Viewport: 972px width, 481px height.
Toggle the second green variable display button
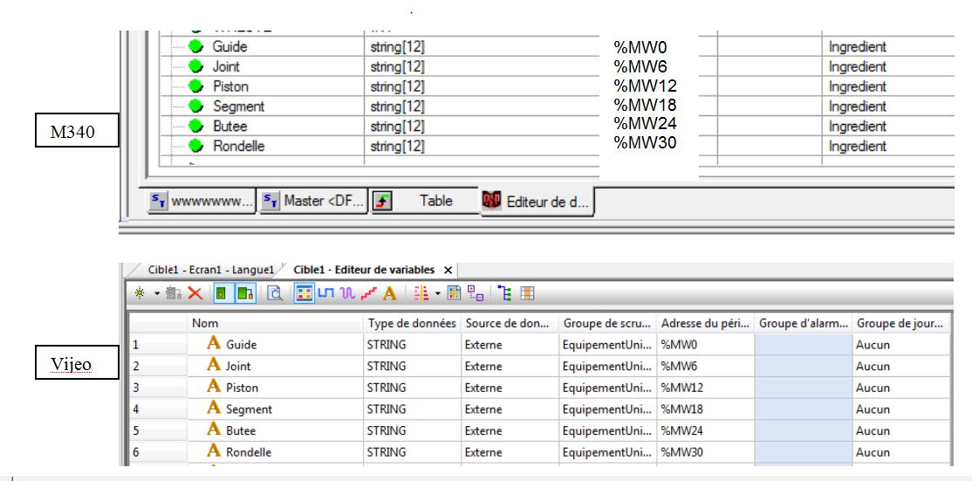pyautogui.click(x=245, y=294)
